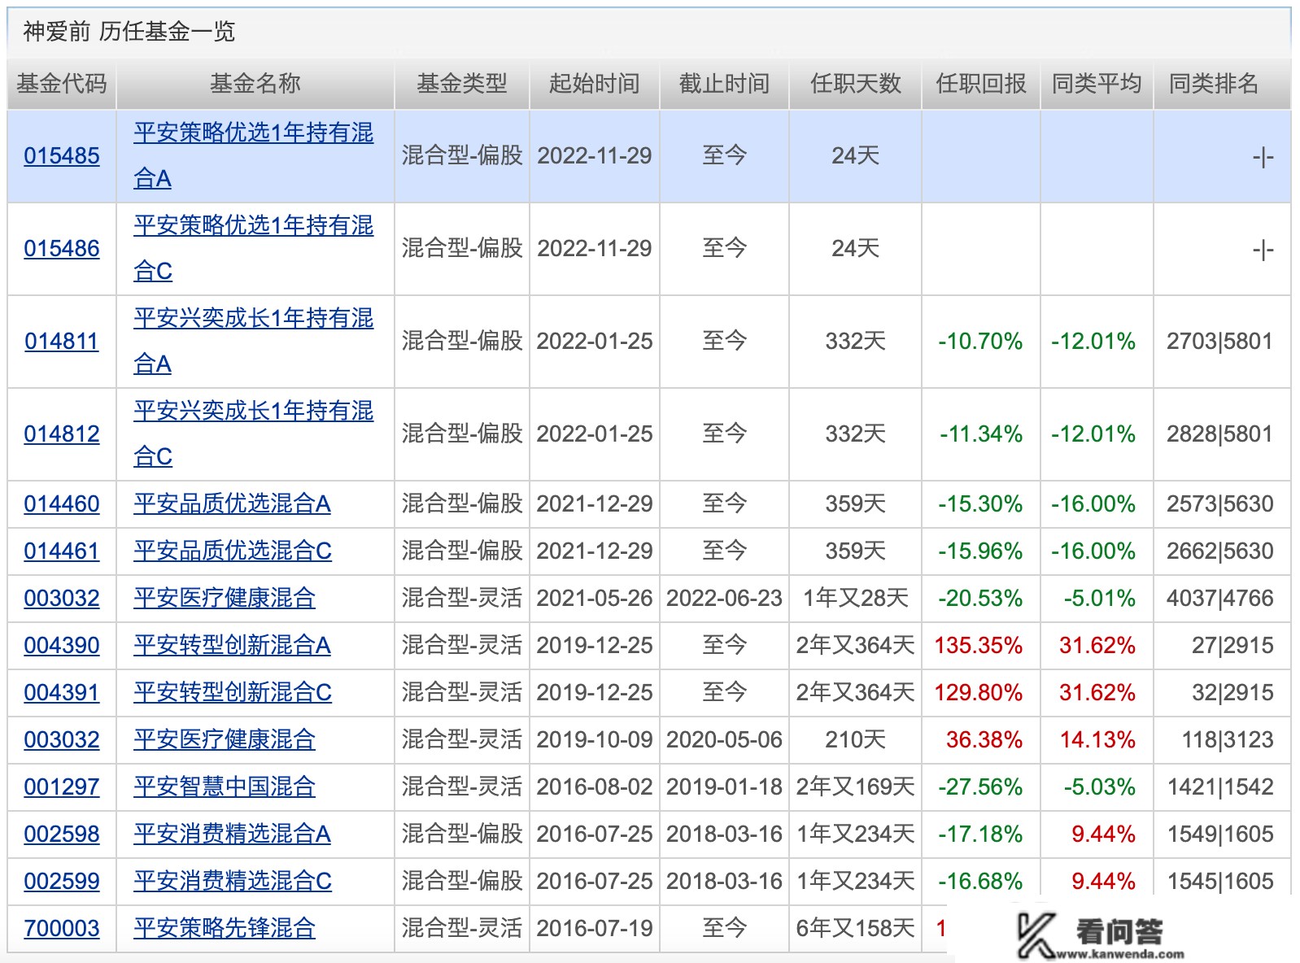Open fund code 014461 link
1300x963 pixels.
62,551
